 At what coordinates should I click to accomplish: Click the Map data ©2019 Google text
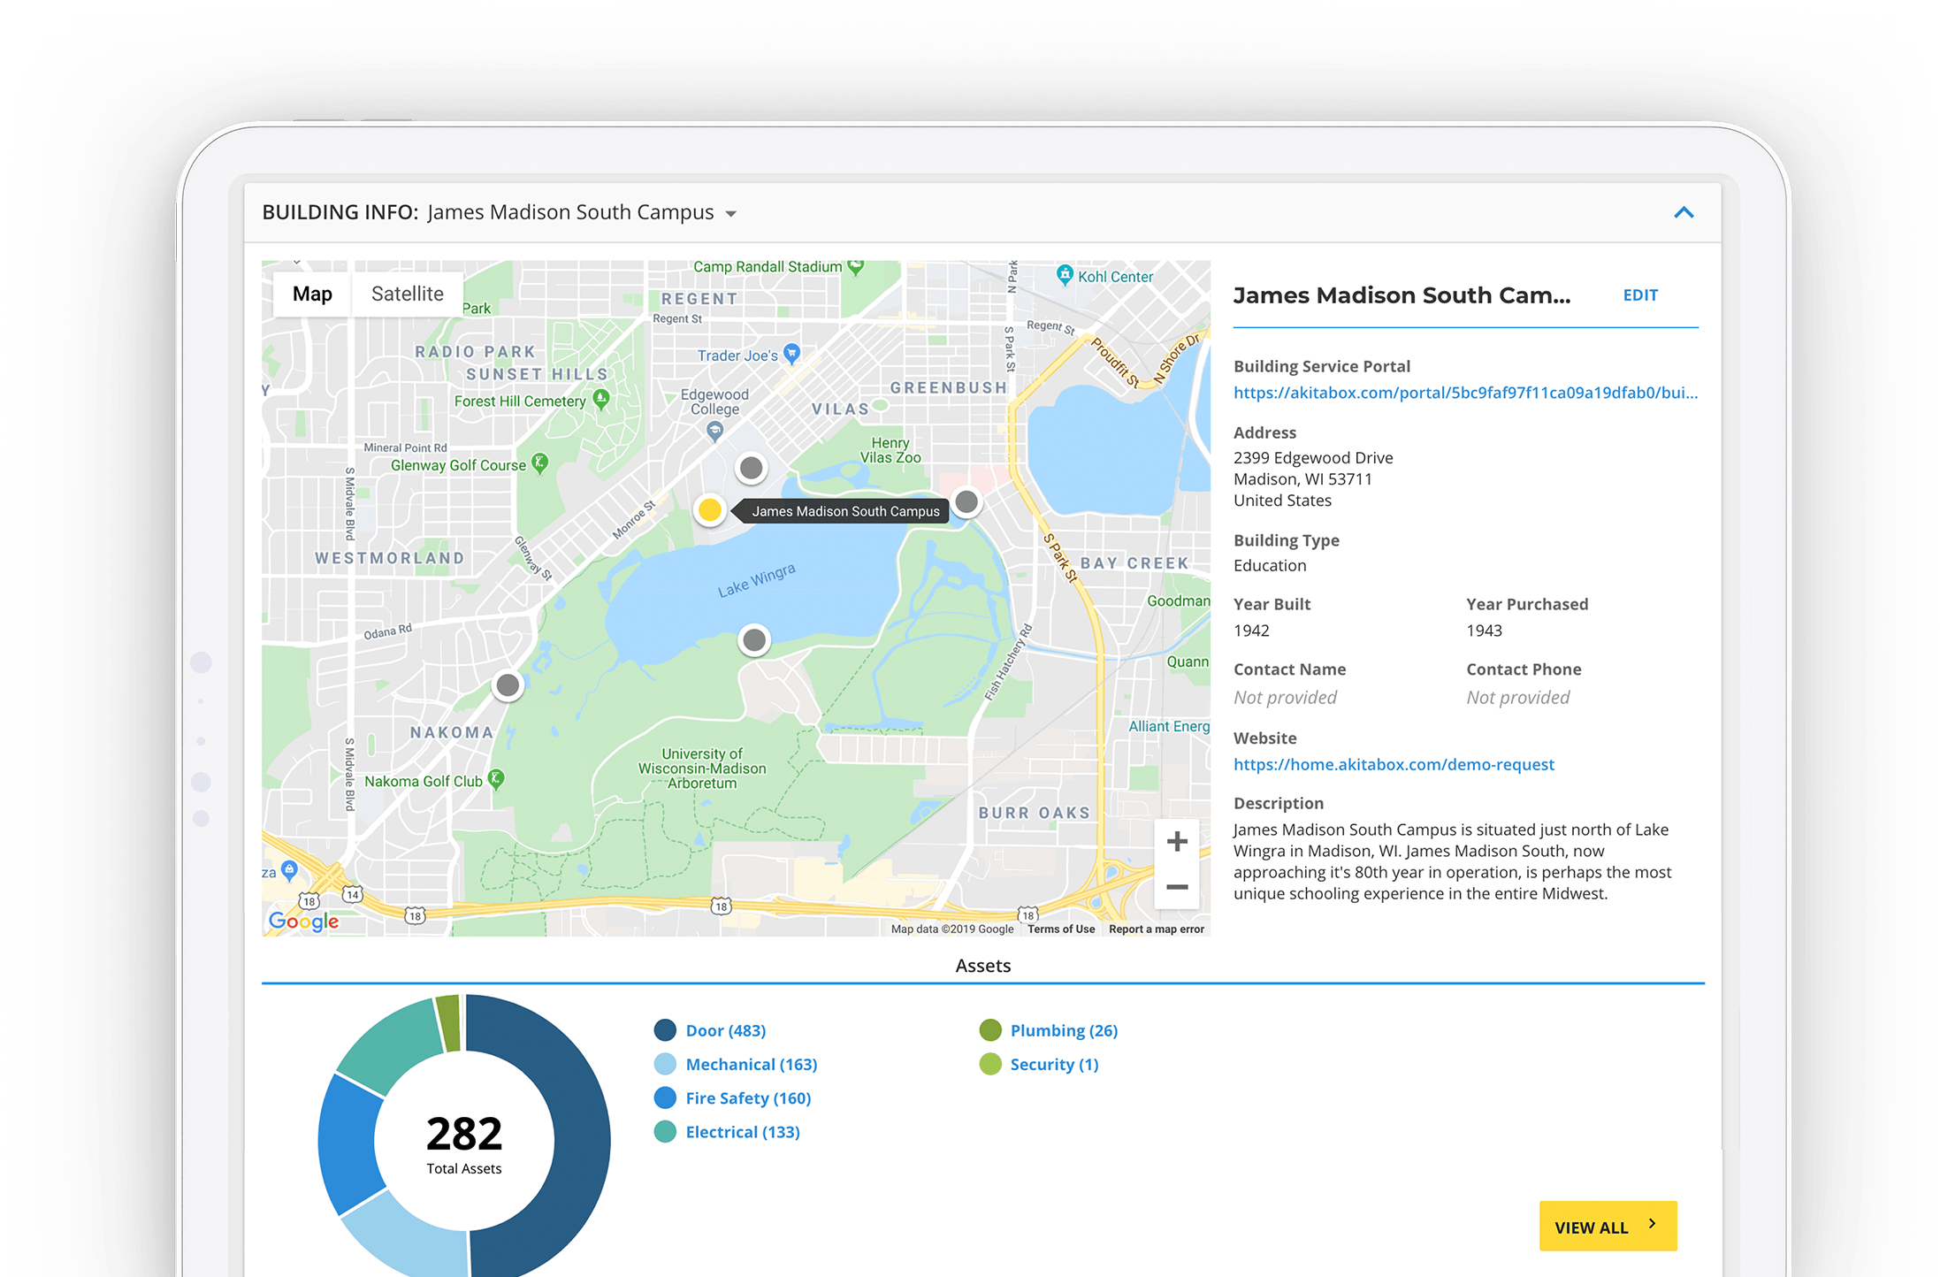click(952, 929)
